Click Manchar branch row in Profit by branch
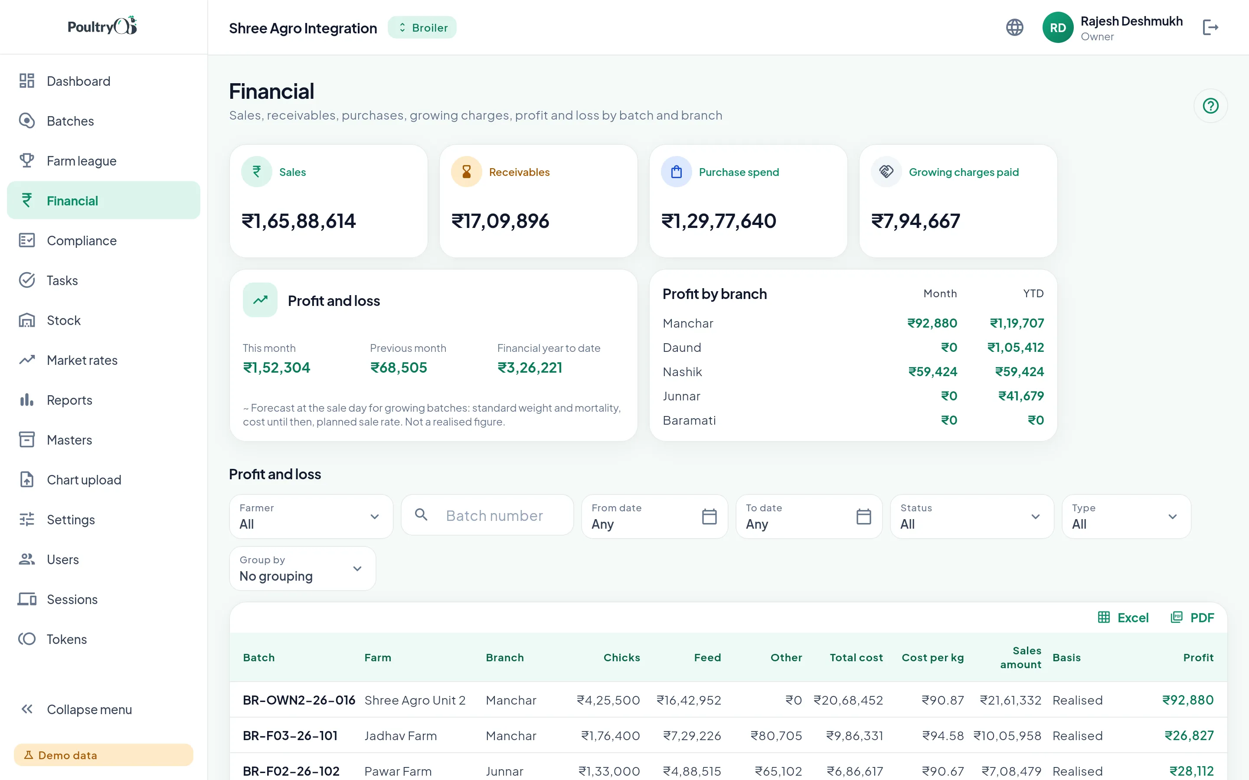The image size is (1249, 780). (853, 323)
